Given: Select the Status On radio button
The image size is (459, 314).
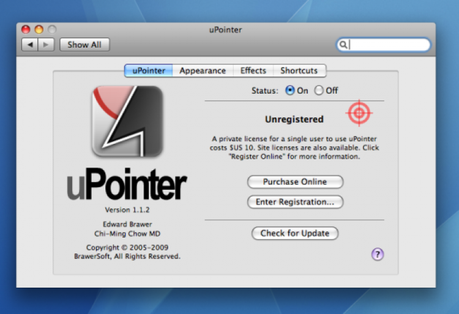Looking at the screenshot, I should click(289, 91).
